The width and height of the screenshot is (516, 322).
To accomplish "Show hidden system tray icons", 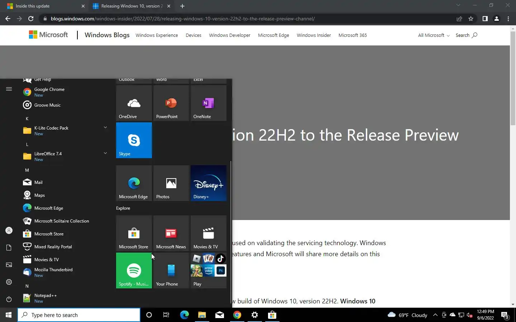I will coord(435,315).
